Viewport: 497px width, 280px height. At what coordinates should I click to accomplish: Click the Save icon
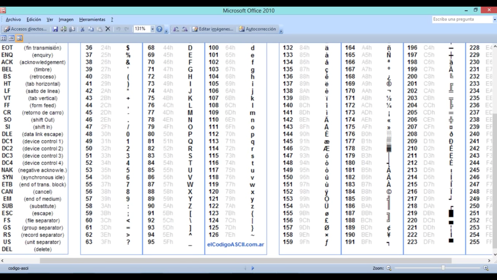pyautogui.click(x=55, y=29)
